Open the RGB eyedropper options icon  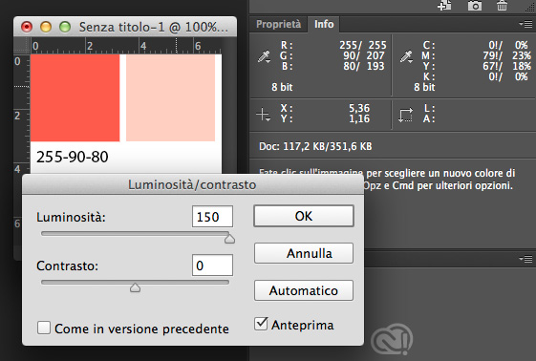click(x=264, y=56)
